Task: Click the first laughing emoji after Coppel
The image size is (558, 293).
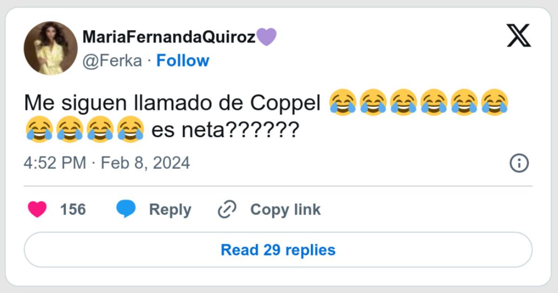Action: (343, 102)
